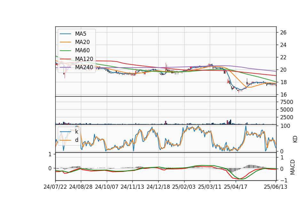This screenshot has width=307, height=220.
Task: Click the 24/11/13 date axis label
Action: click(x=132, y=187)
